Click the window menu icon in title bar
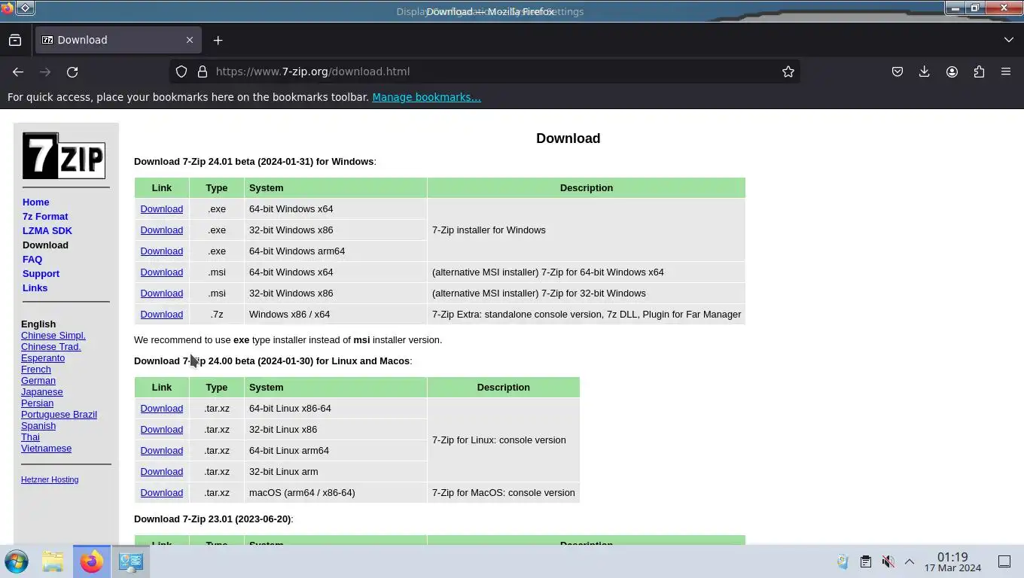Screen dimensions: 1024x578 pos(8,9)
